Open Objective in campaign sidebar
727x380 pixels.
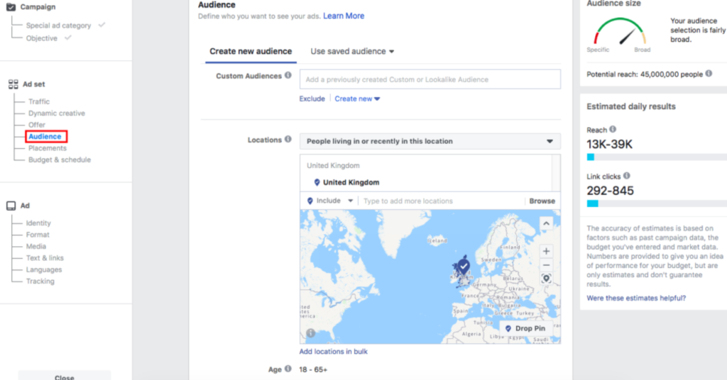42,38
